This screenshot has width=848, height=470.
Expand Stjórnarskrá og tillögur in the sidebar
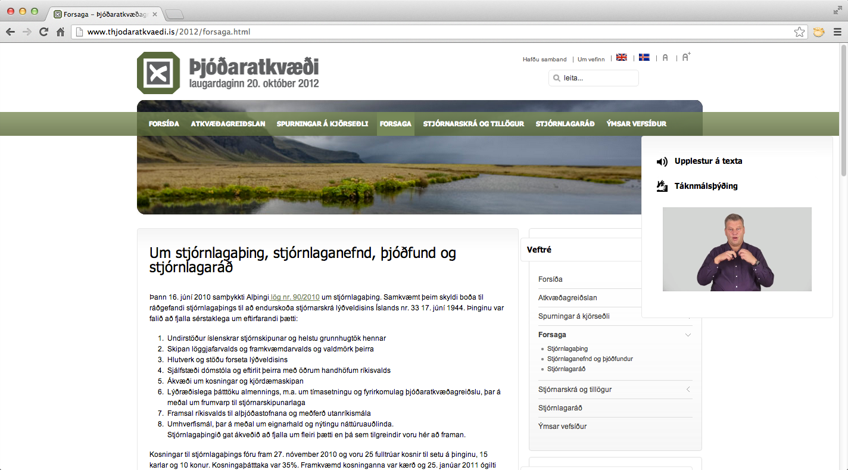(x=688, y=390)
